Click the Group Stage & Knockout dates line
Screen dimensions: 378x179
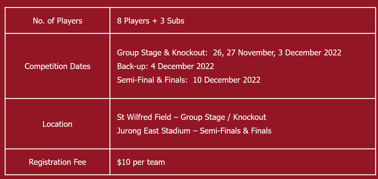[x=229, y=52]
